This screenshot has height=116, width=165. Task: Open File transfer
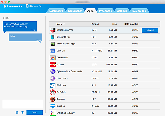pyautogui.click(x=34, y=6)
